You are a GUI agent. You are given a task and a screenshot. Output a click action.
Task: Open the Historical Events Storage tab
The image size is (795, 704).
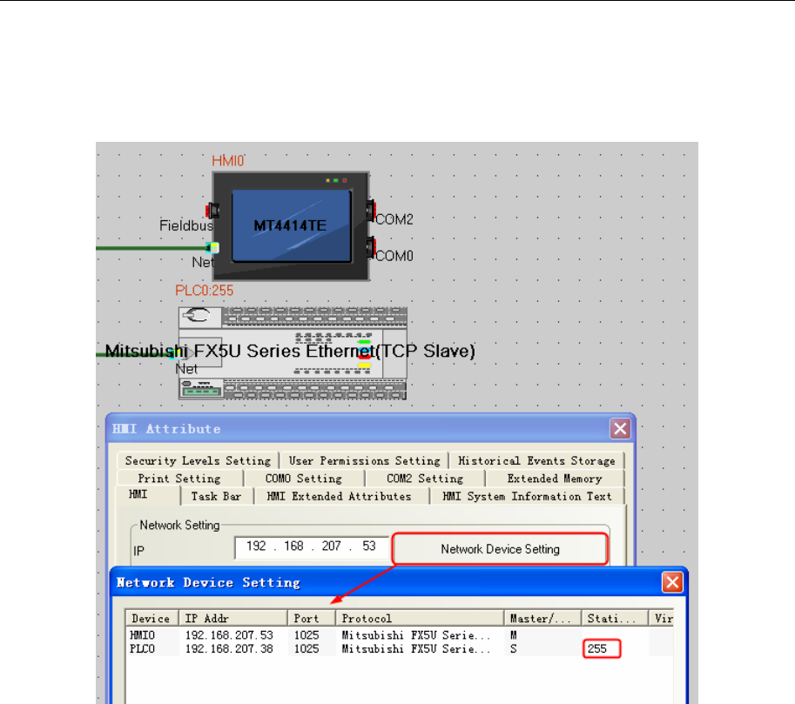536,460
